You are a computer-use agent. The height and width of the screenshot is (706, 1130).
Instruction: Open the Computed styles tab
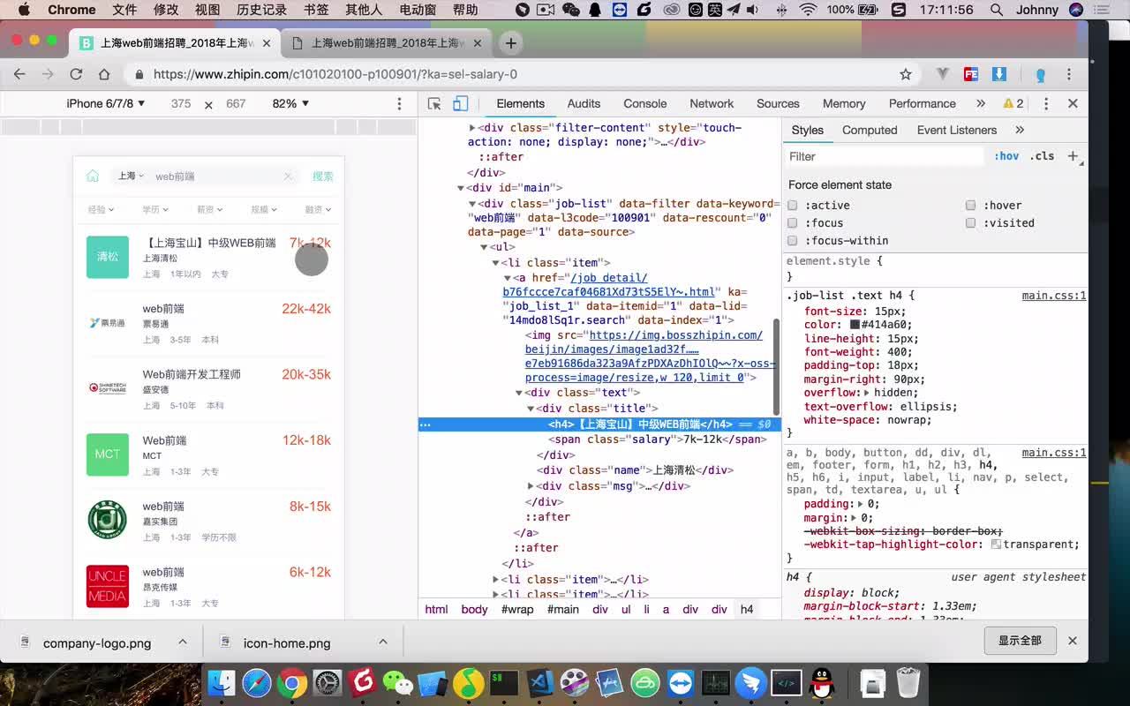[870, 130]
